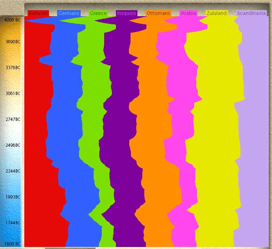
Task: Select the Ottomans legend label
Action: pyautogui.click(x=158, y=13)
